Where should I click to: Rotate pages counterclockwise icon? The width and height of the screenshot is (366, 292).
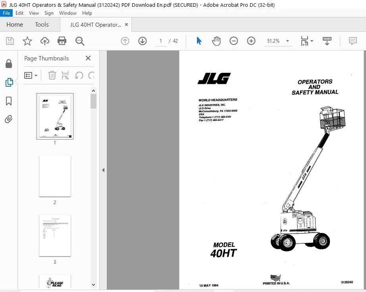click(79, 75)
